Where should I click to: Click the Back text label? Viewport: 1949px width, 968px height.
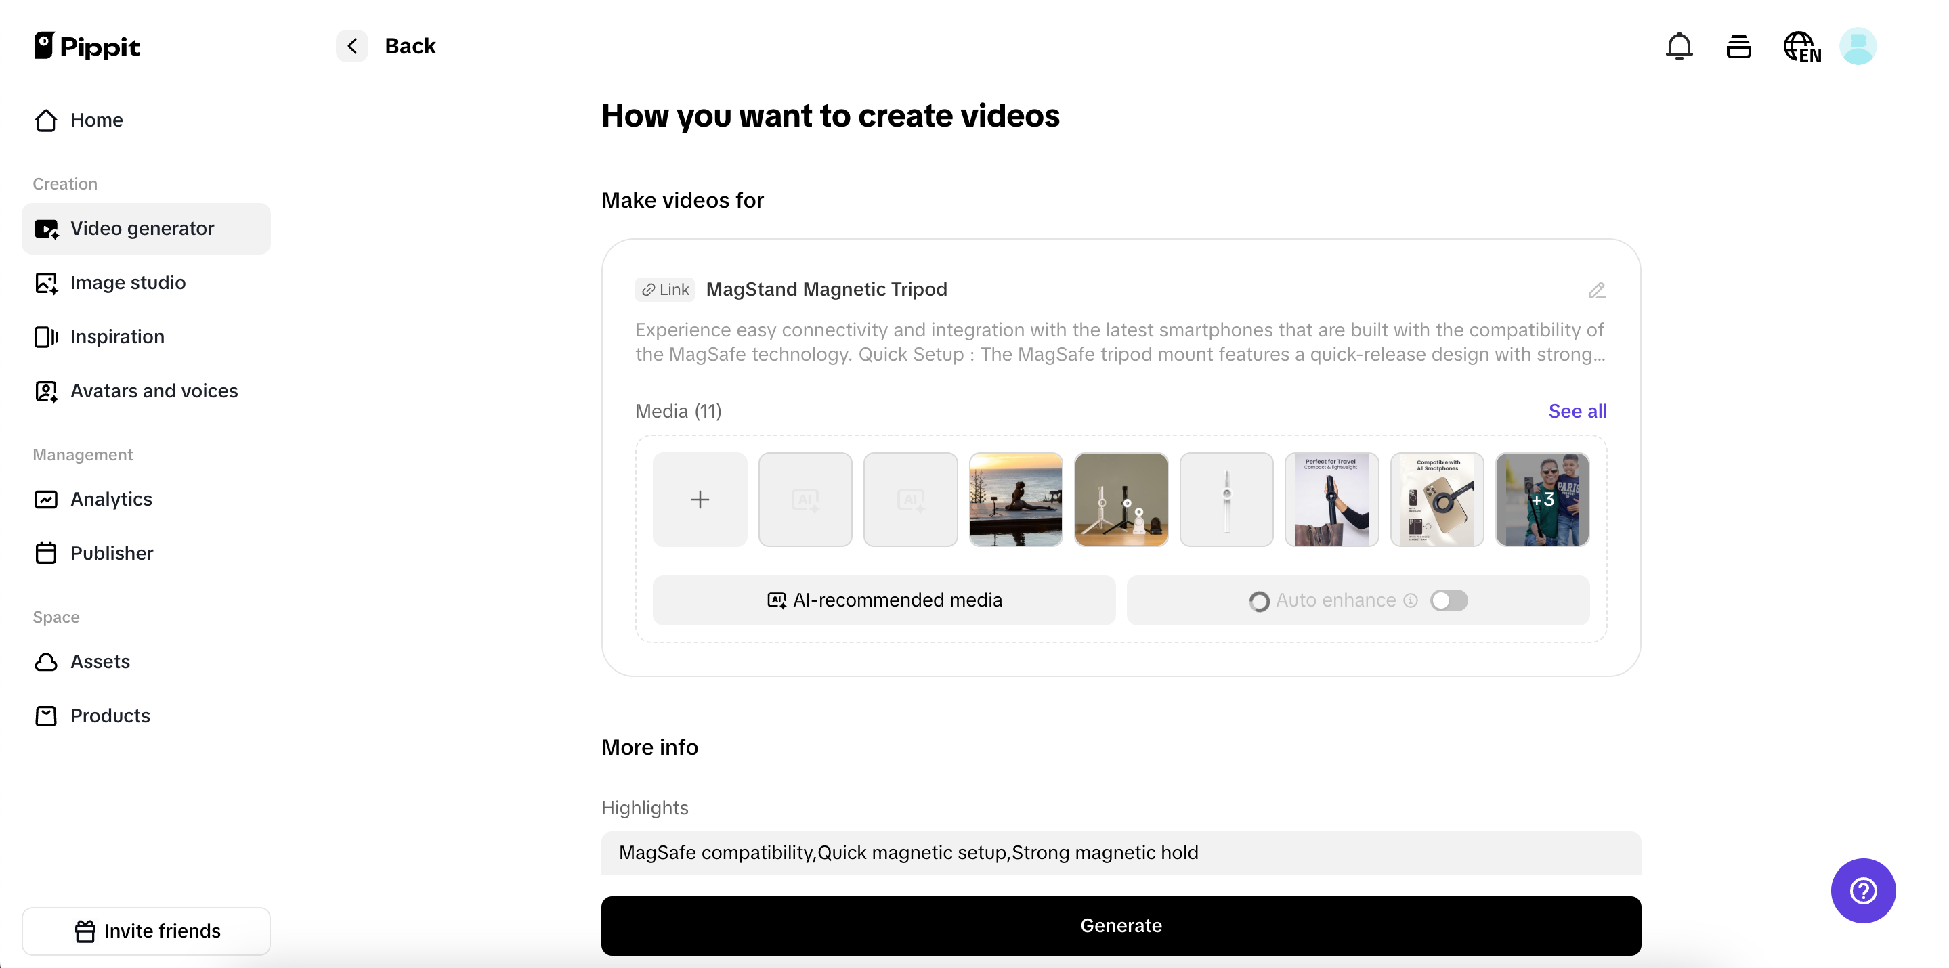(x=410, y=46)
